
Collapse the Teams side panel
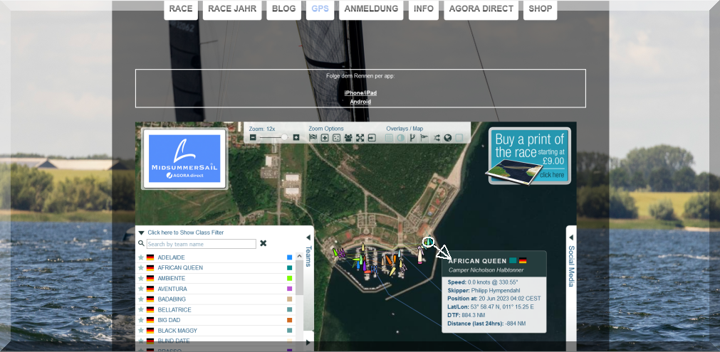(308, 238)
